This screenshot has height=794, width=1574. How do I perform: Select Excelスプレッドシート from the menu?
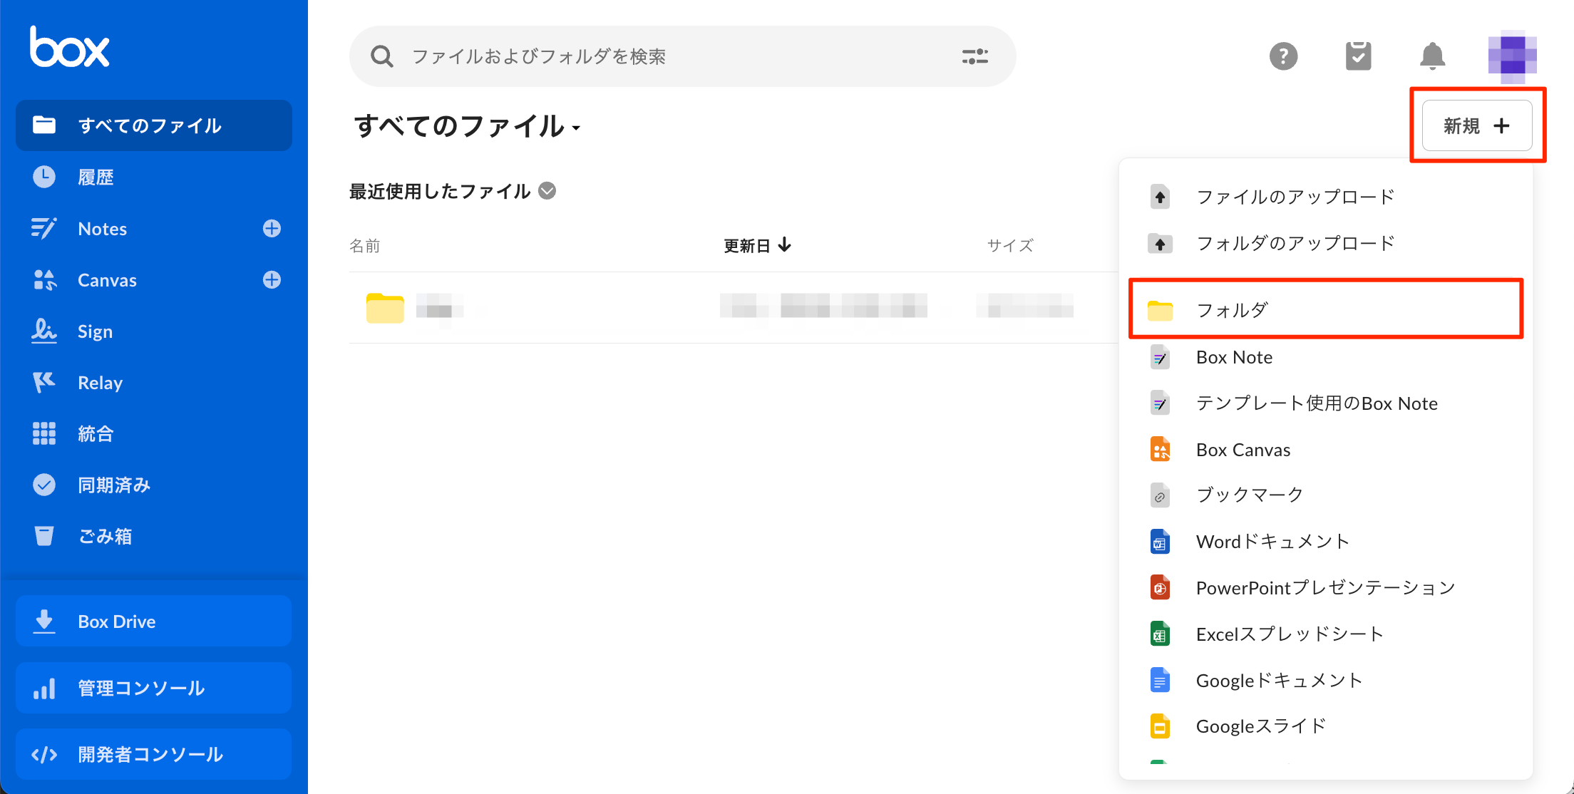[1290, 634]
